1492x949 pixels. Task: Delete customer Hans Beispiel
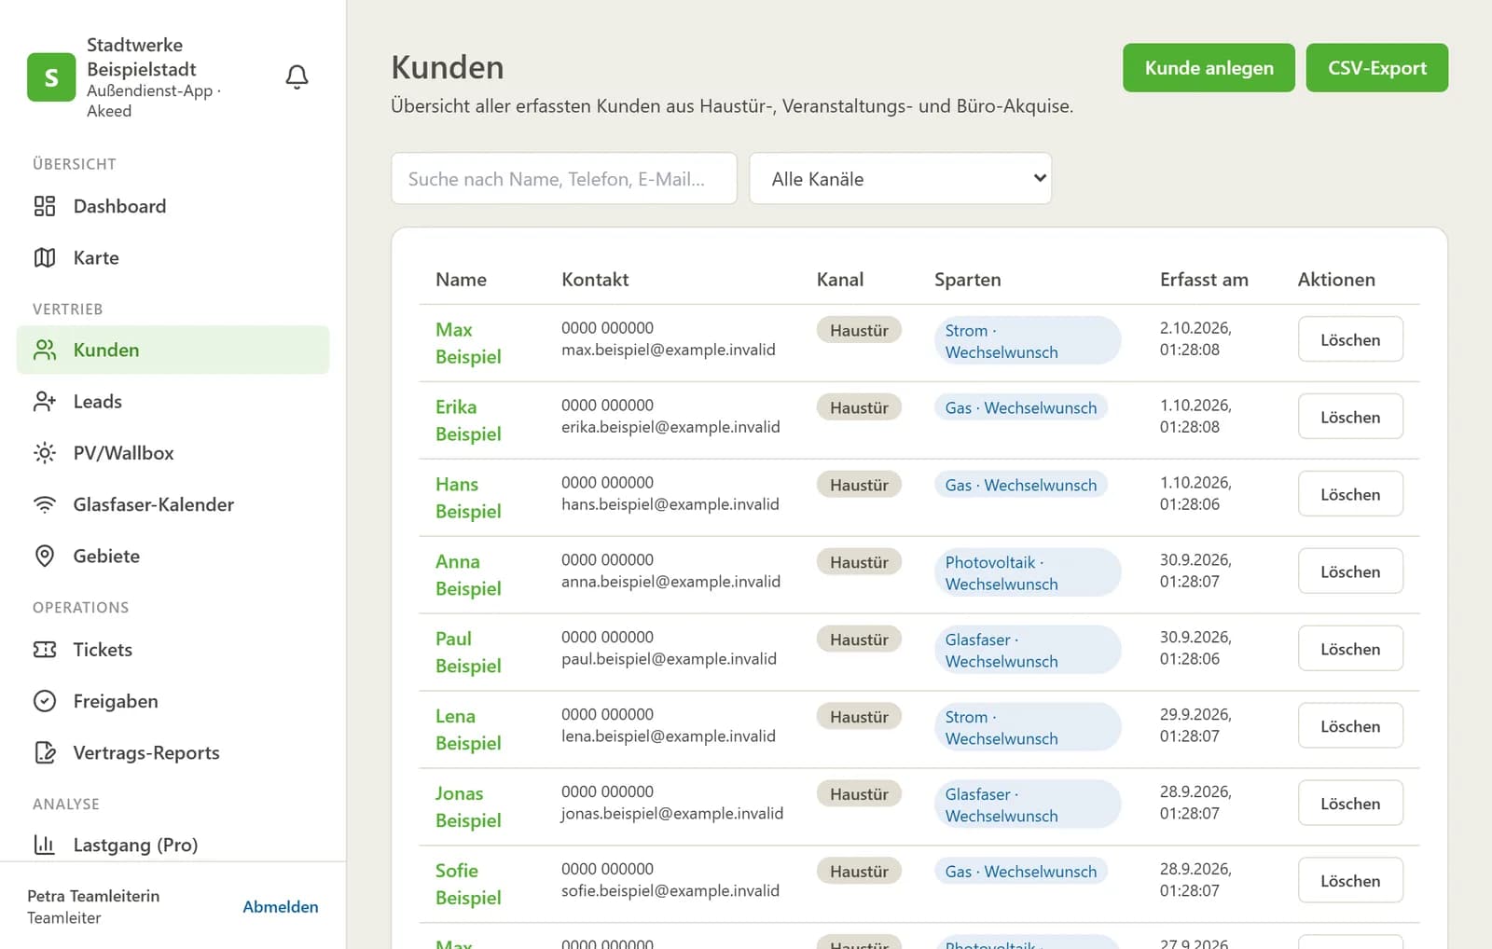point(1350,495)
